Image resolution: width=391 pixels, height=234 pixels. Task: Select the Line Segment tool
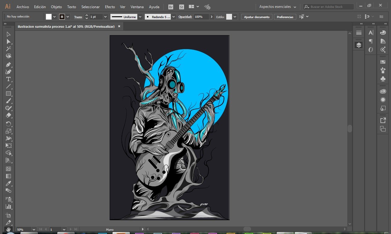click(8, 86)
